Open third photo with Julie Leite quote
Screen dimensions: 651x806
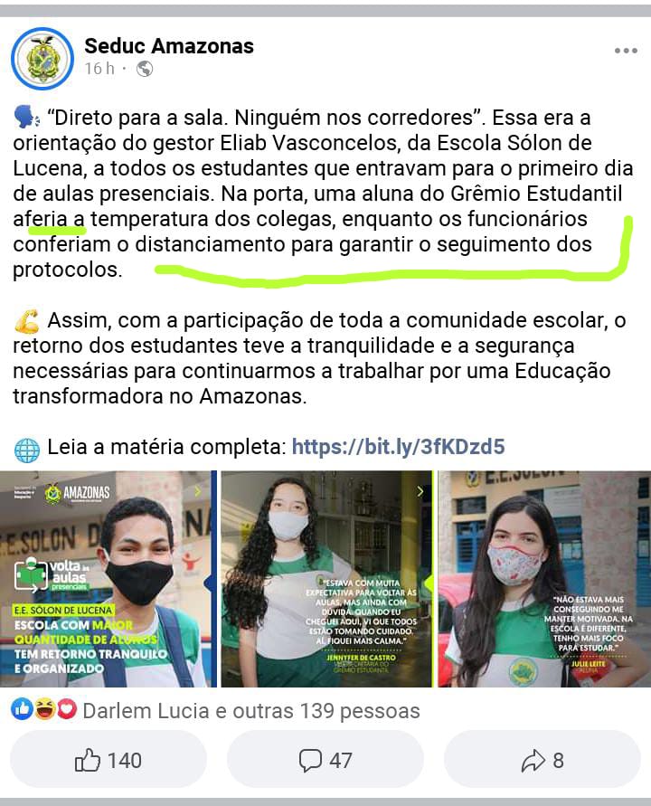point(544,579)
